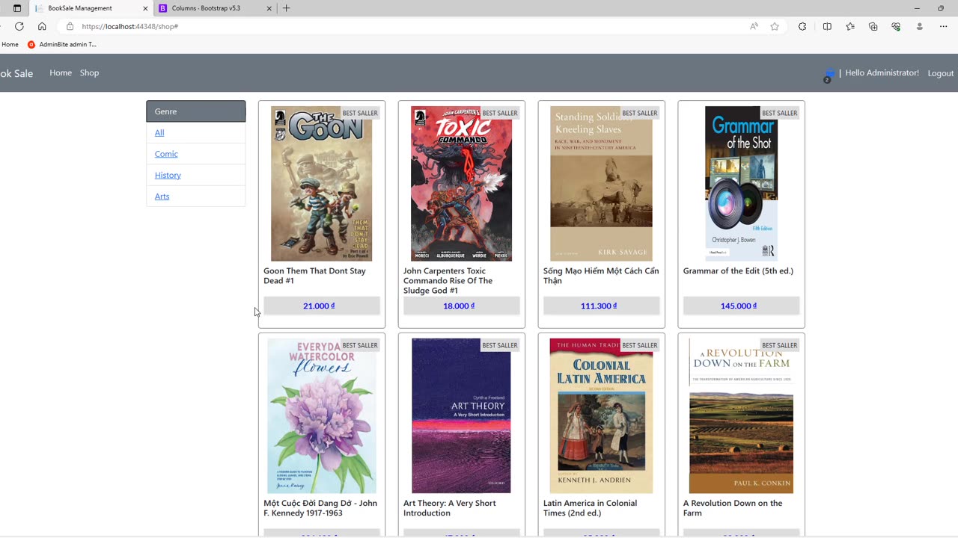The image size is (958, 538).
Task: Close the Columns Bootstrap tab
Action: (269, 8)
